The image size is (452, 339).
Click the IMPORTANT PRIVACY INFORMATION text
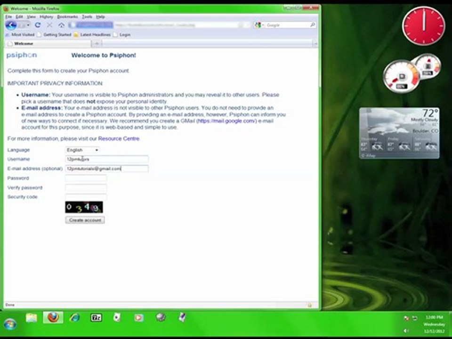click(55, 83)
